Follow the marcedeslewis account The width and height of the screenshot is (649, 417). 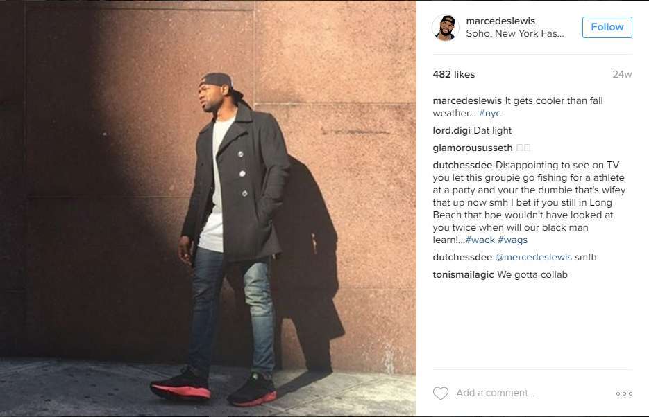[607, 27]
